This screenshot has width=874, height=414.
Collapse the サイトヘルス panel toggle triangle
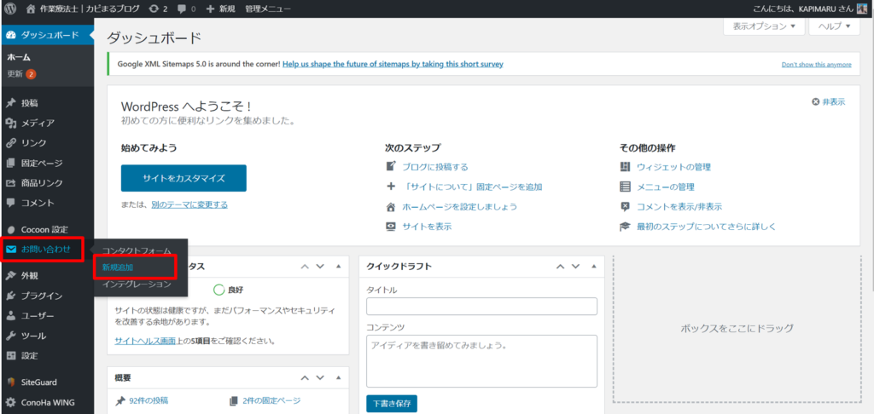coord(338,267)
